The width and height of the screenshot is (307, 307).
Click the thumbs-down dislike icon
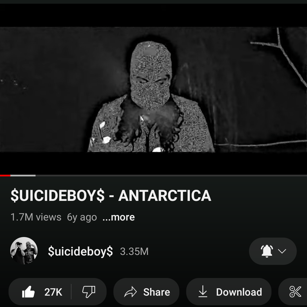89,292
